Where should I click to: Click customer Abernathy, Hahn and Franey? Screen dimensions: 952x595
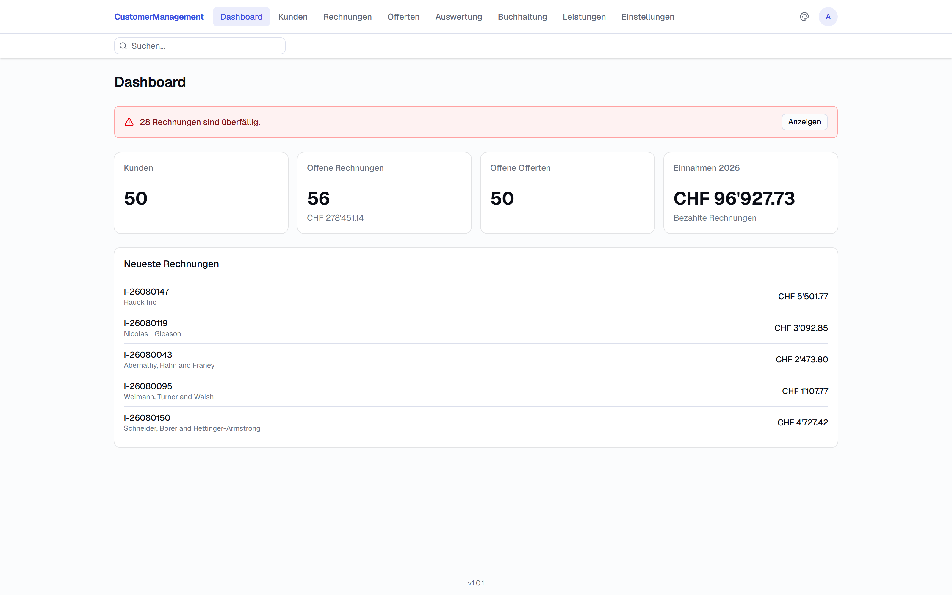pyautogui.click(x=169, y=365)
